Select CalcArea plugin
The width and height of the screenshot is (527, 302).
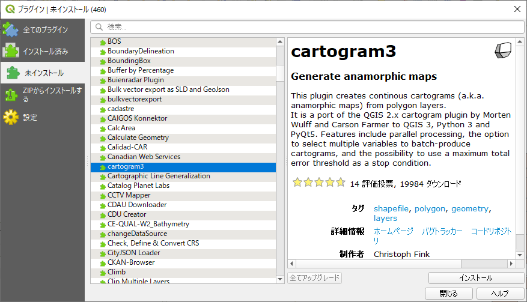pos(183,128)
